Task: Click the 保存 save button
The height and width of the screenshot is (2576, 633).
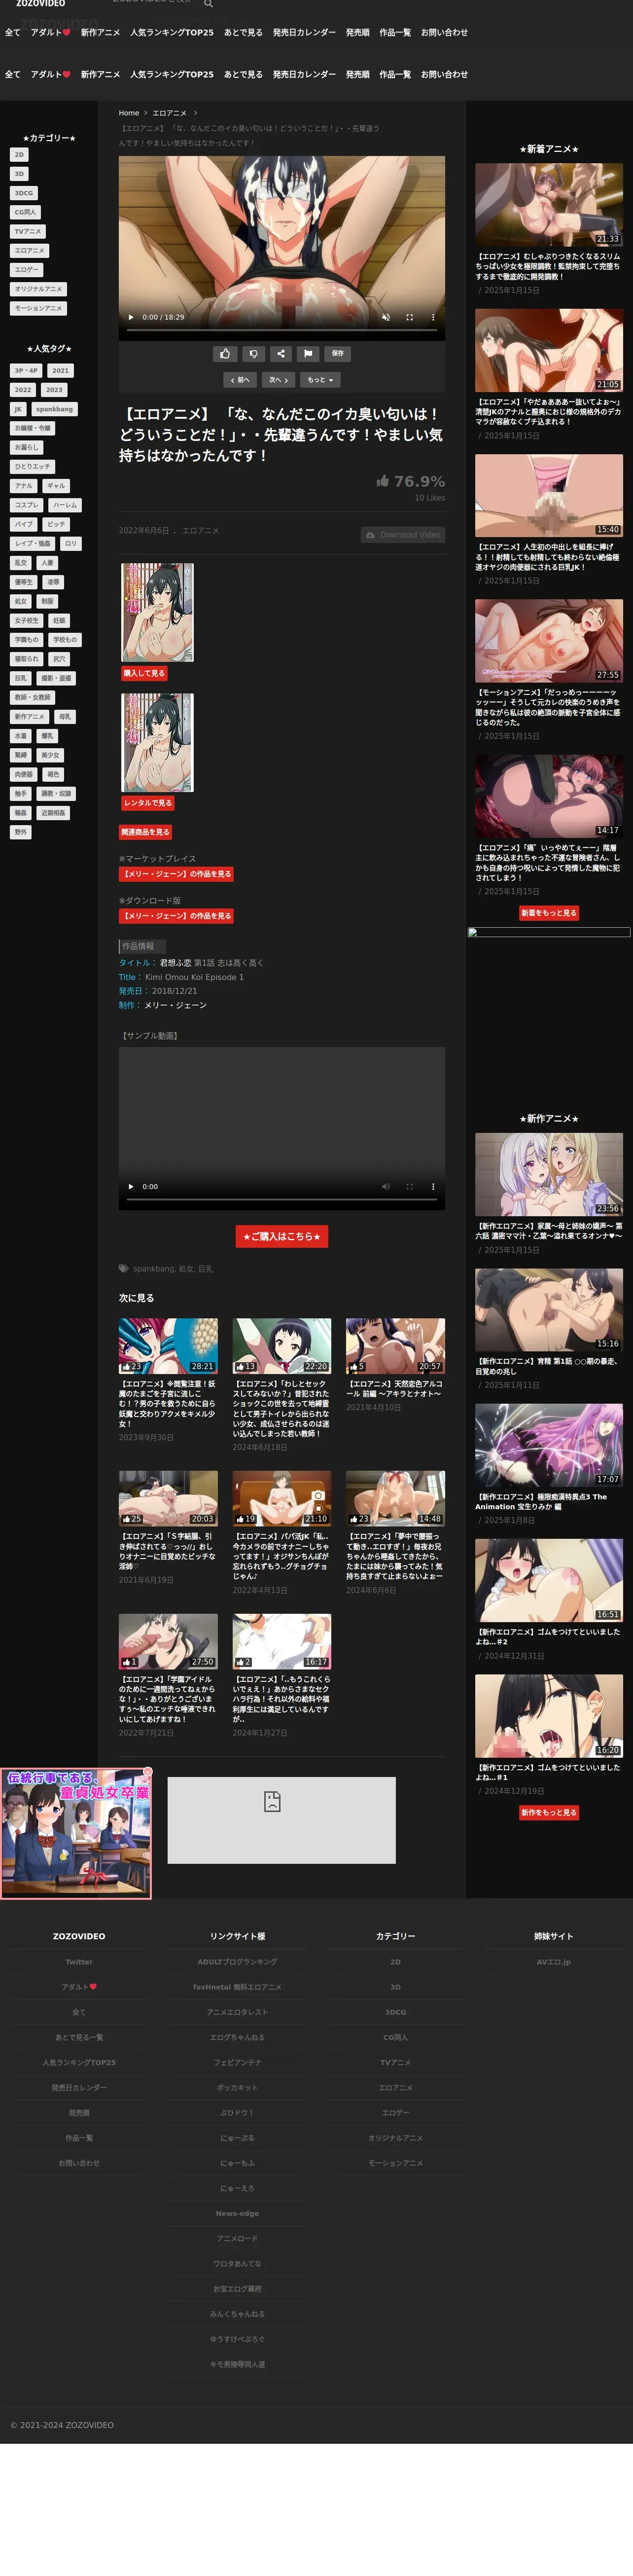Action: [x=338, y=353]
